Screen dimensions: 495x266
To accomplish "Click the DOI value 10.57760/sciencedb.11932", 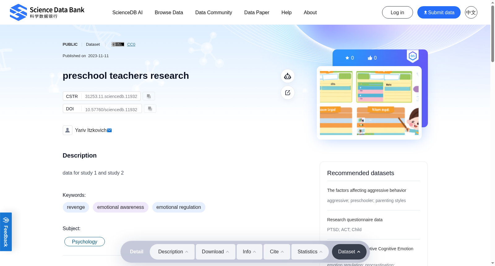I will click(x=111, y=110).
